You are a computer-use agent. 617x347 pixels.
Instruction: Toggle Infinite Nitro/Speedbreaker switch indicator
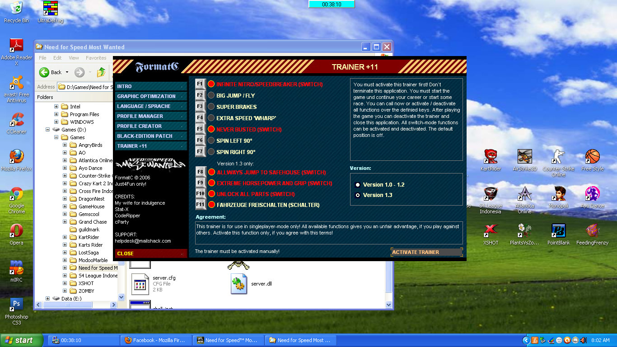(x=211, y=84)
